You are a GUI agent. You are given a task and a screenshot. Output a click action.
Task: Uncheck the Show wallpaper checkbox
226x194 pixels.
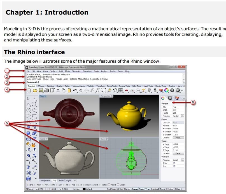(x=174, y=162)
